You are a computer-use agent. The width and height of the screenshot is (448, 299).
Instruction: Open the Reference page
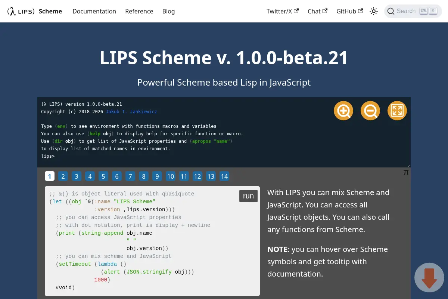click(139, 11)
